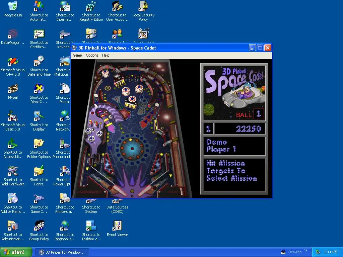Select the Event Viewer desktop icon
The height and width of the screenshot is (257, 343).
point(117,229)
